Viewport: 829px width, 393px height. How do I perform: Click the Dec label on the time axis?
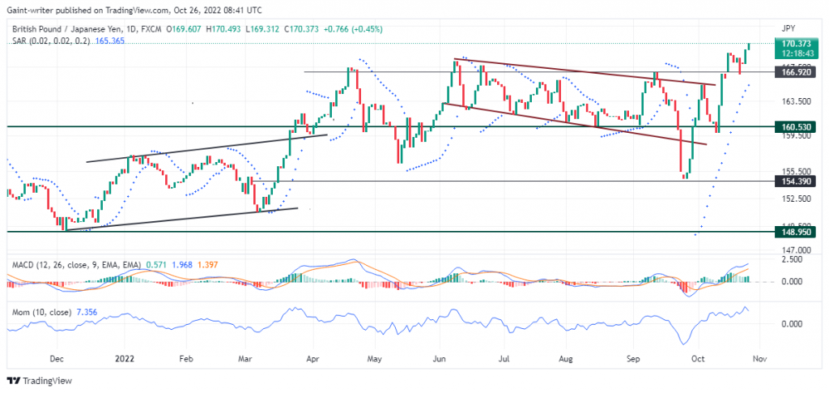tap(58, 358)
